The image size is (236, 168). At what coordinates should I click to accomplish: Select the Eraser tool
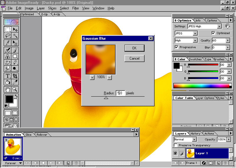(8, 63)
